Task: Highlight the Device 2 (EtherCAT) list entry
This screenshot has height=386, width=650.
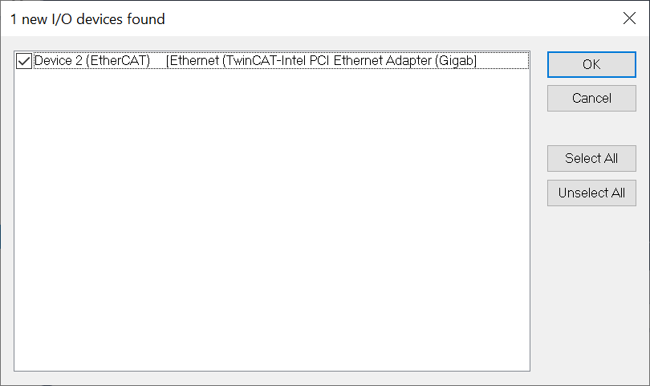Action: 272,60
